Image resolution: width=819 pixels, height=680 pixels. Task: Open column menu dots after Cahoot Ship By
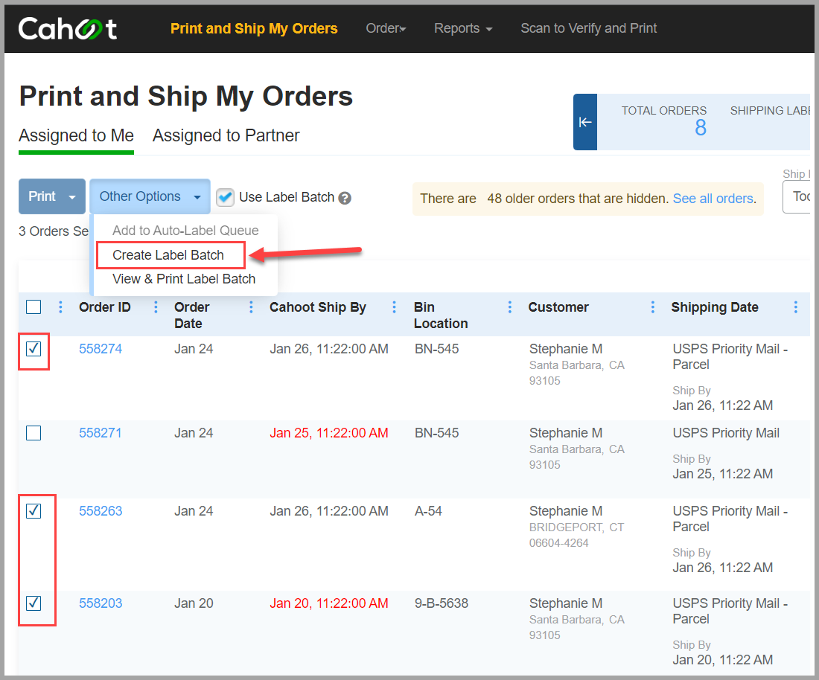[394, 307]
